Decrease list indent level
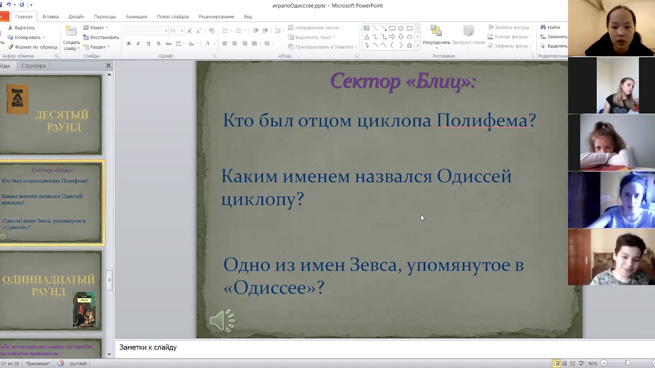Screen dimensions: 655x368 [x=256, y=31]
